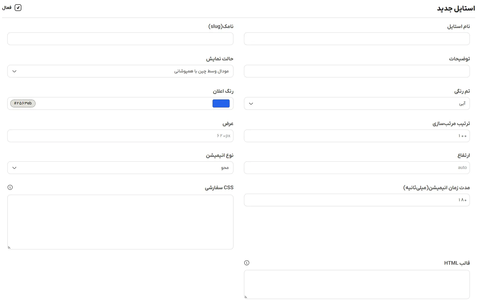Expand the نوع انیمیشن dropdown

click(120, 168)
